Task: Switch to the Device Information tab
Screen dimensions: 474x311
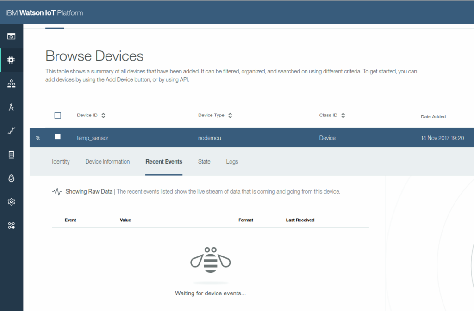Action: [x=107, y=162]
